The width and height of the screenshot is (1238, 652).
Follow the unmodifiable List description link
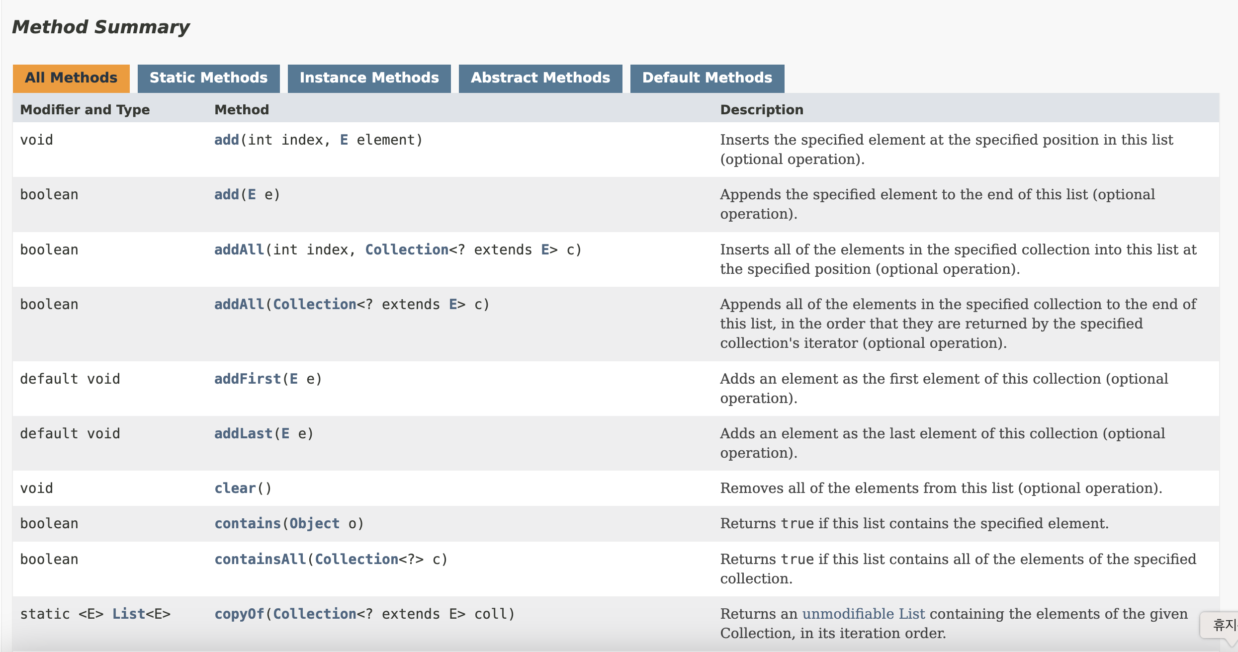(x=864, y=614)
